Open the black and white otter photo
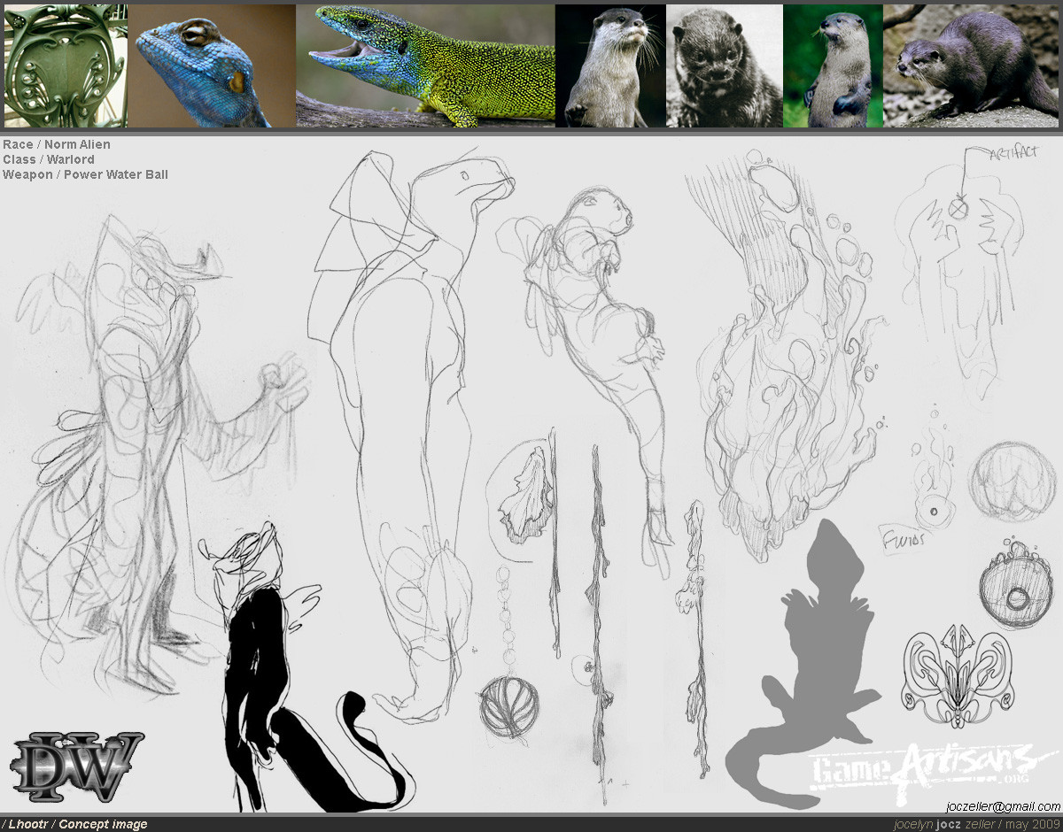 [725, 66]
